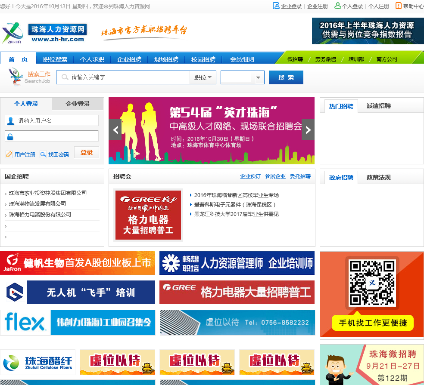Select the 政府招聘 tab
This screenshot has height=385, width=424.
click(341, 178)
